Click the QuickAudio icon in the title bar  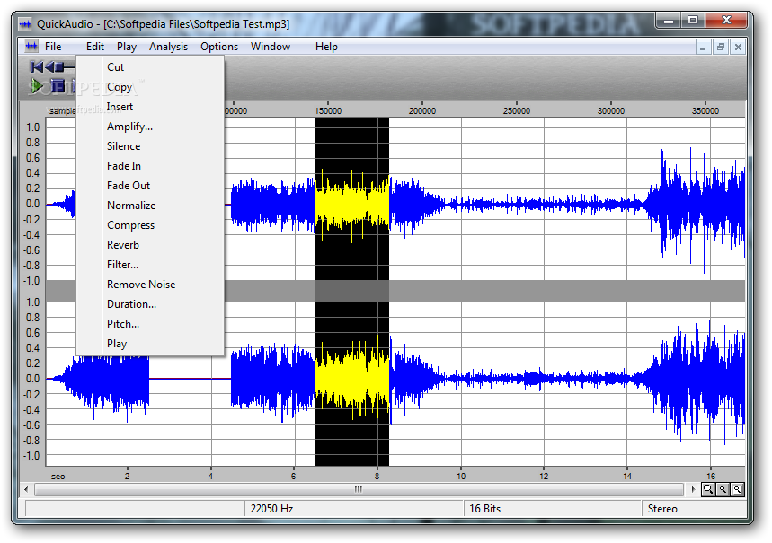tap(25, 24)
